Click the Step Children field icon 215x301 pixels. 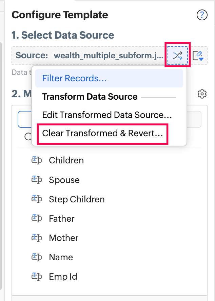(37, 199)
